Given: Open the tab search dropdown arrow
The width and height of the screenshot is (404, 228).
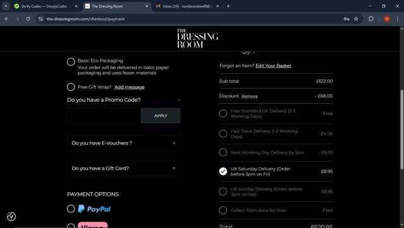Looking at the screenshot, I should (x=6, y=6).
